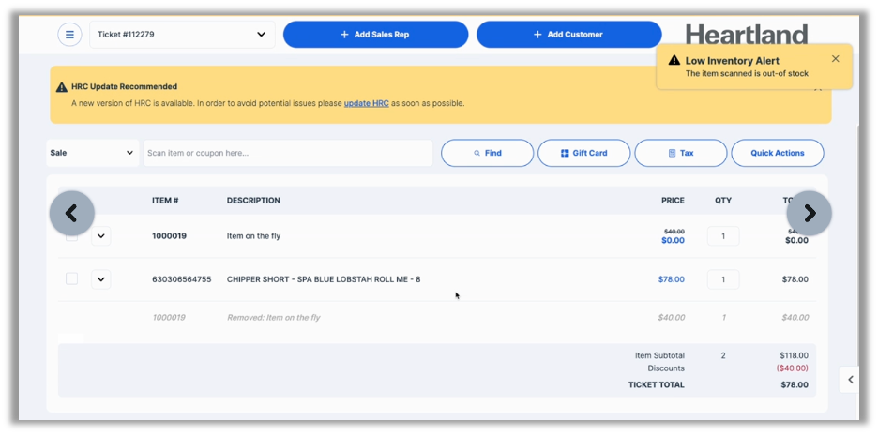Select checkbox for item 1000019

(x=72, y=236)
